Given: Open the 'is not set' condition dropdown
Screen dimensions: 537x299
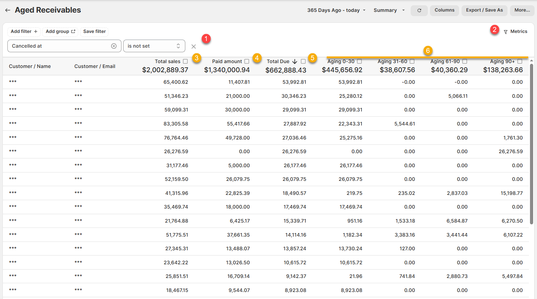Looking at the screenshot, I should click(154, 46).
